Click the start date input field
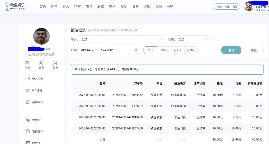Image resolution: width=269 pixels, height=144 pixels. point(87,50)
